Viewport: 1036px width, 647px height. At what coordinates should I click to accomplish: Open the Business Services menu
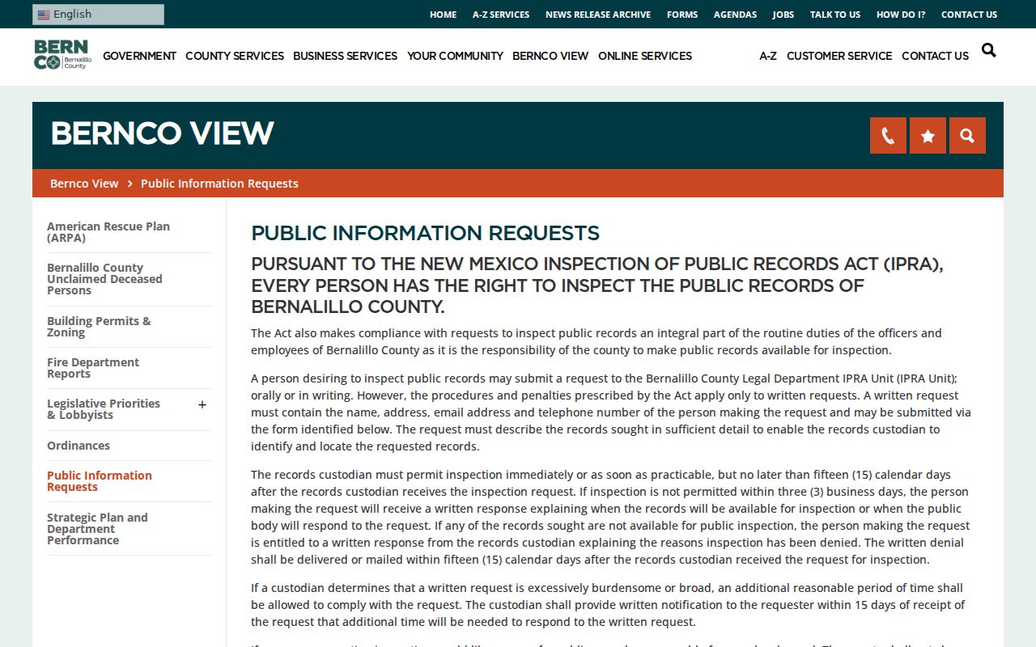click(x=345, y=56)
